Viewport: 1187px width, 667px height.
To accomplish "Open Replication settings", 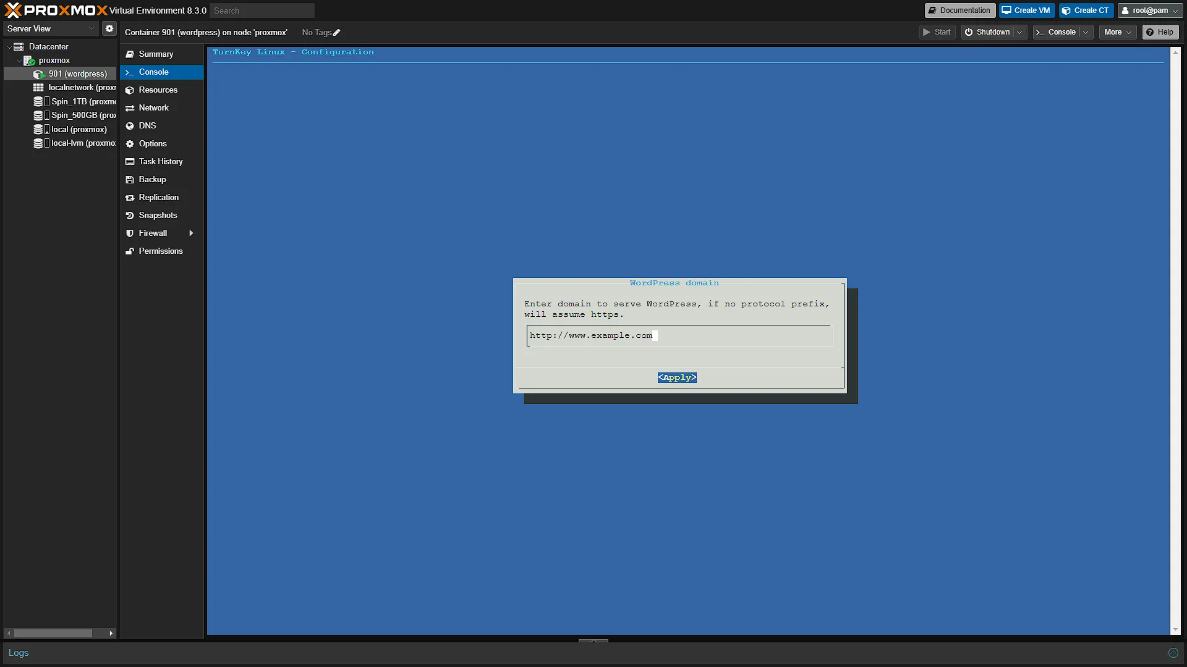I will (161, 197).
